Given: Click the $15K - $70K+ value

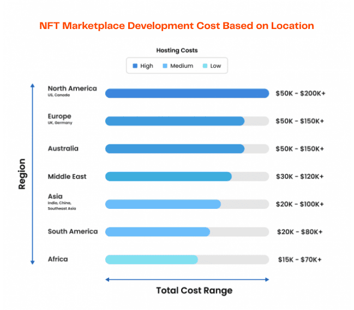Looking at the screenshot, I should point(300,260).
